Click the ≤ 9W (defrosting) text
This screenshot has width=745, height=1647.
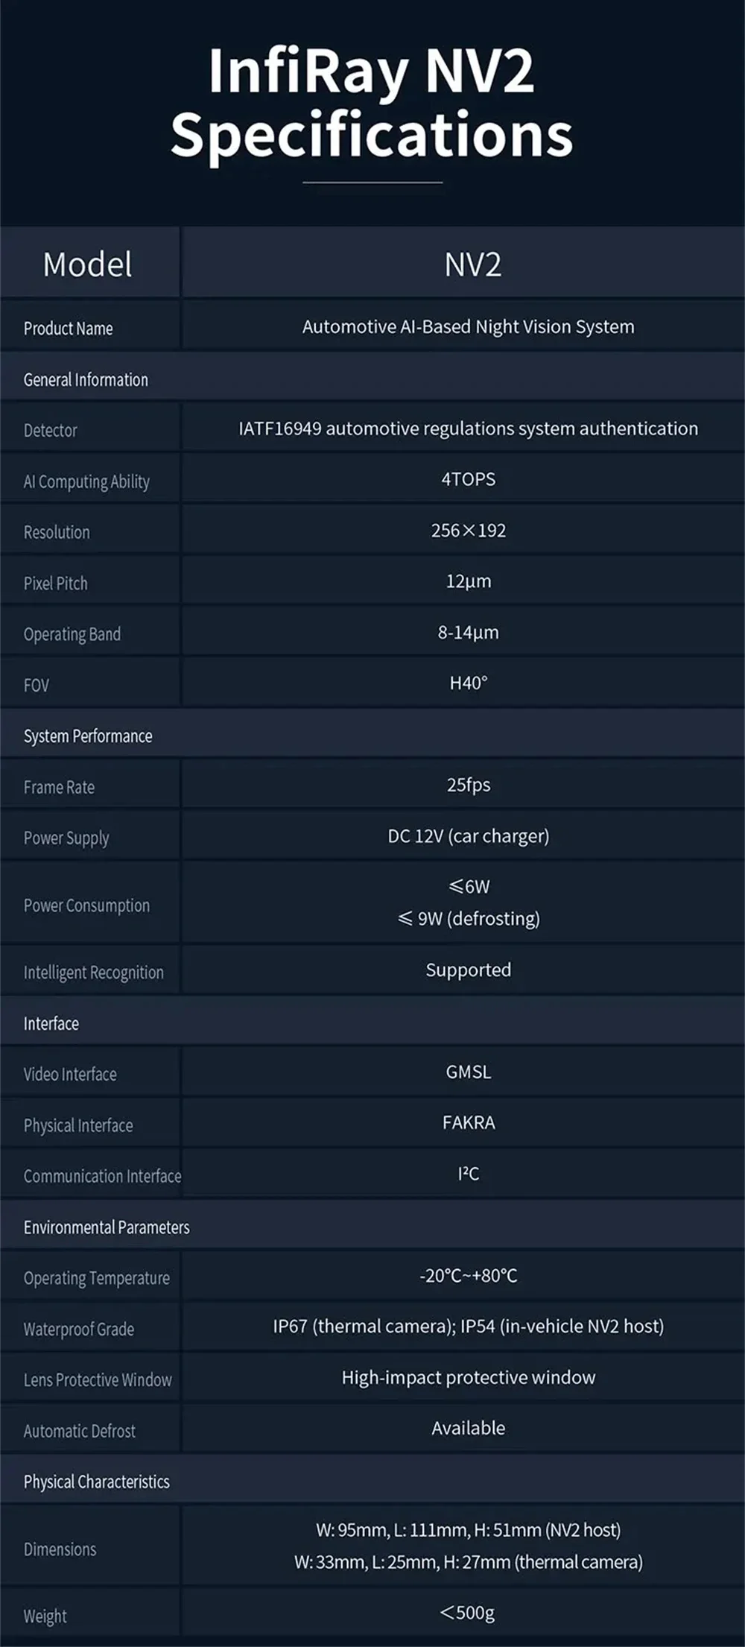(x=468, y=918)
